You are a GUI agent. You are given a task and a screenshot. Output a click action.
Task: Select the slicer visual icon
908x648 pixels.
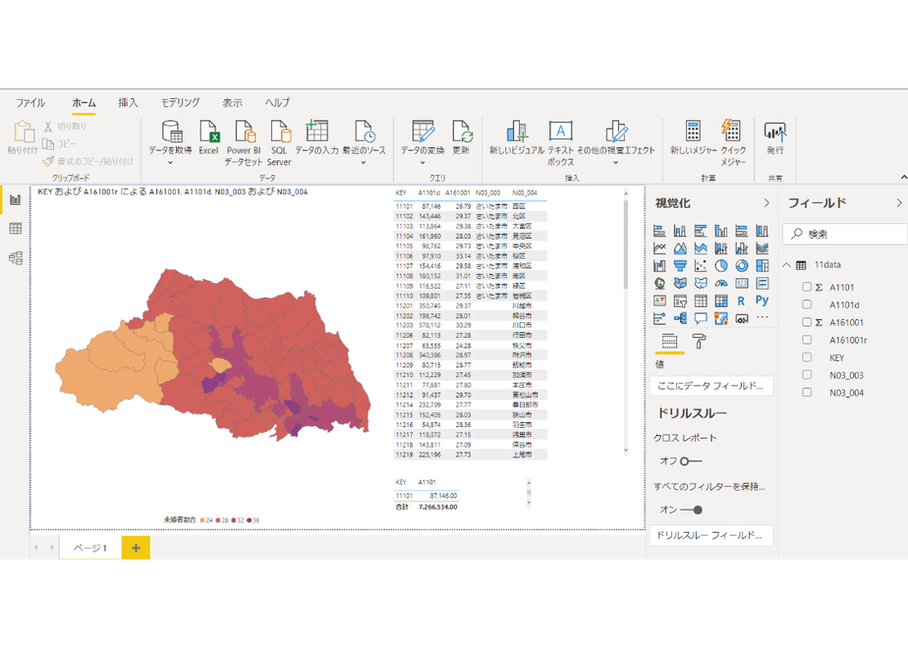(680, 300)
